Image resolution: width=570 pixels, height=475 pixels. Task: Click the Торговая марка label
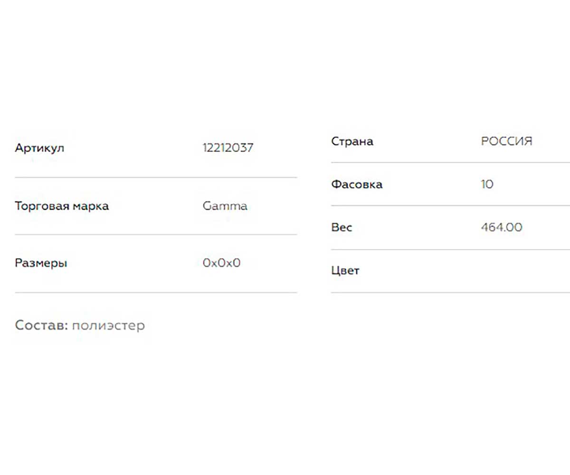(x=62, y=206)
